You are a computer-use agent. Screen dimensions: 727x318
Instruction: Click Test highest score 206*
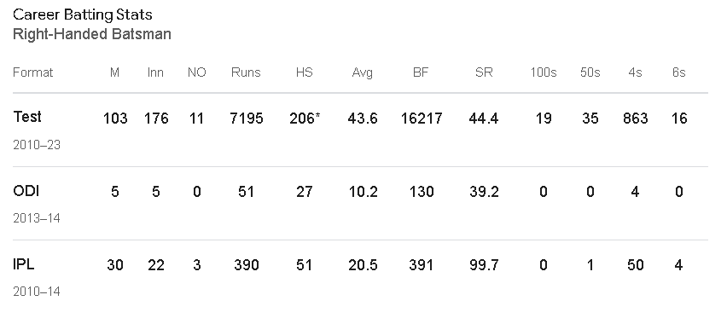point(305,119)
